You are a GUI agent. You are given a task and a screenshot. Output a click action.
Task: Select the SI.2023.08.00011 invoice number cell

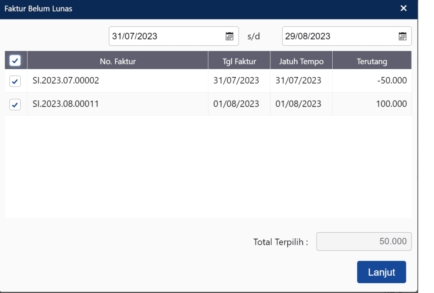(66, 104)
